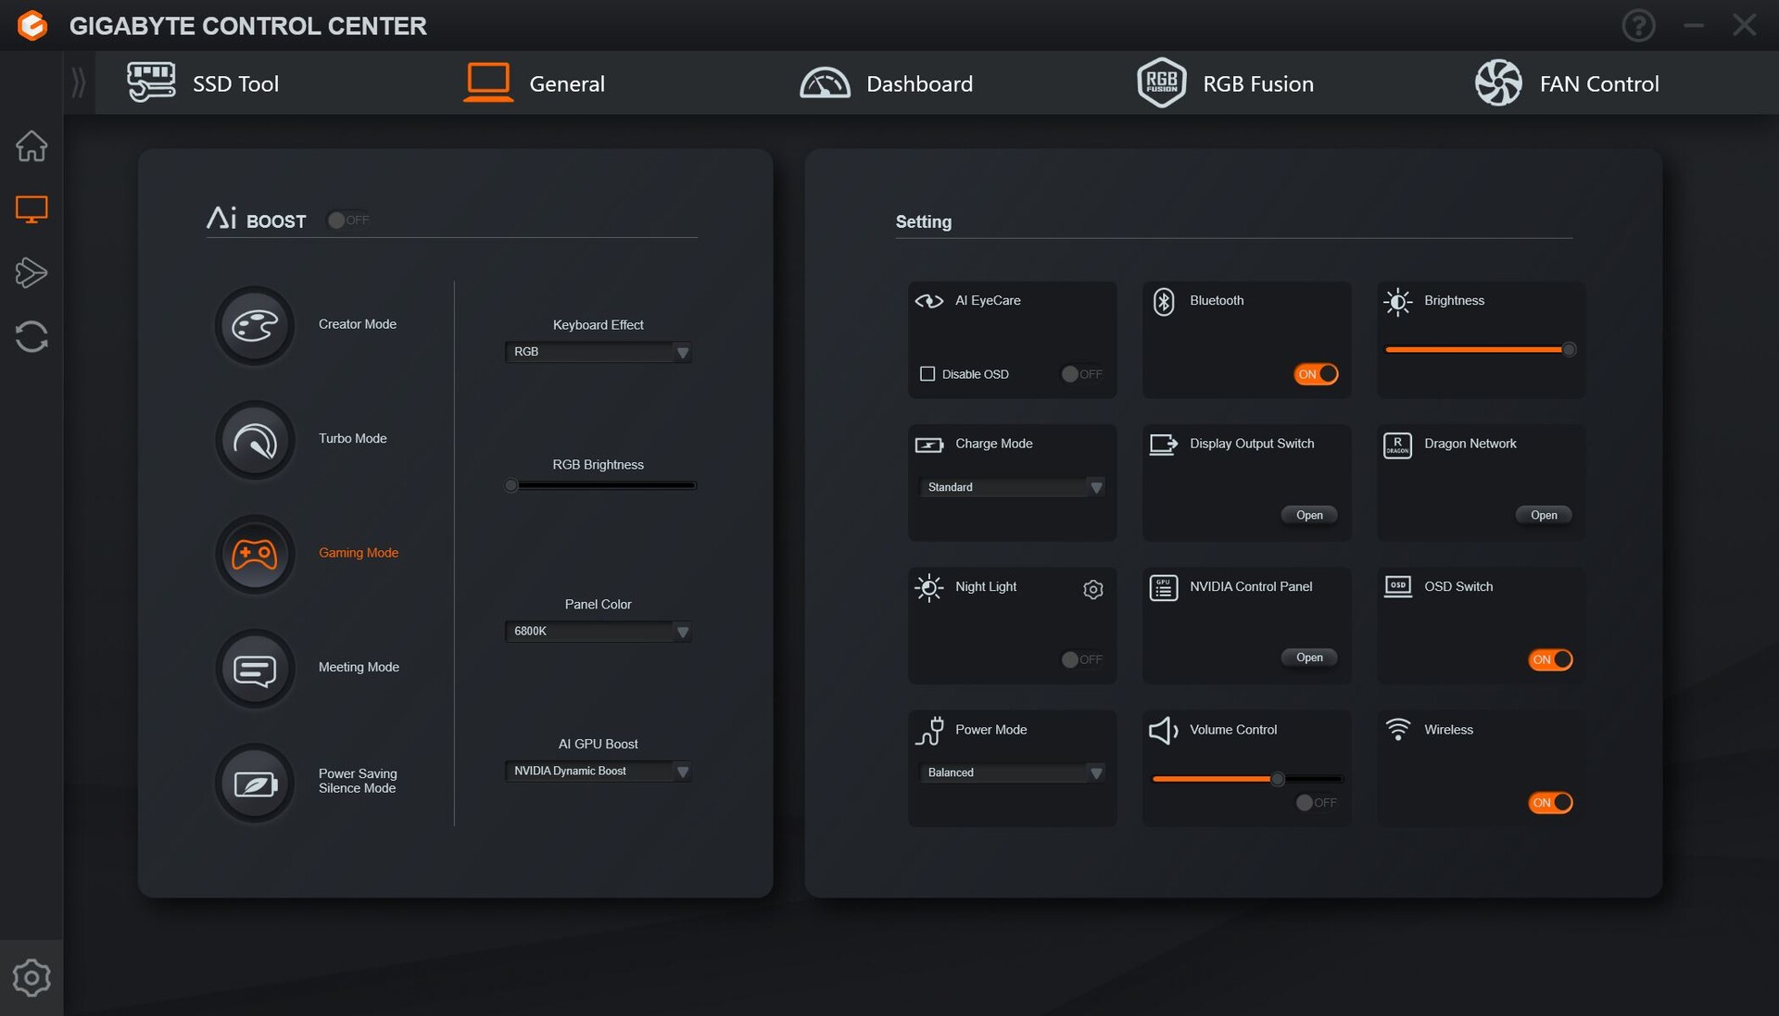Click the Night Light icon

[928, 587]
